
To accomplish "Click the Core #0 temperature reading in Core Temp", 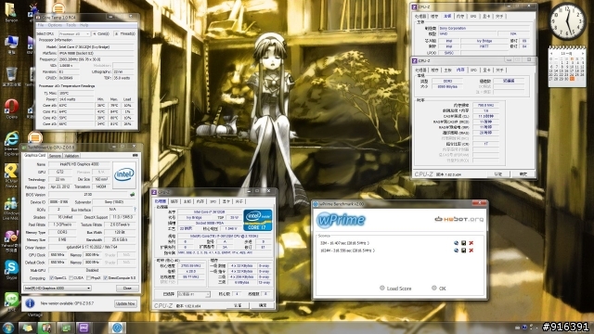I will point(76,106).
